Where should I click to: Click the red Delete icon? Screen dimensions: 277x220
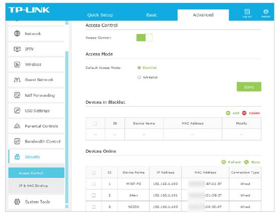pyautogui.click(x=244, y=113)
